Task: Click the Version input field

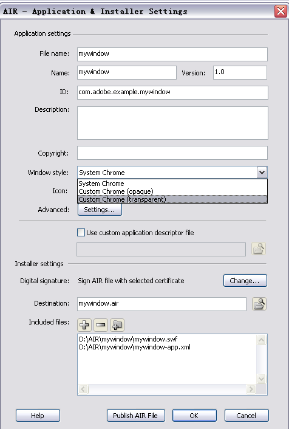Action: (x=240, y=72)
